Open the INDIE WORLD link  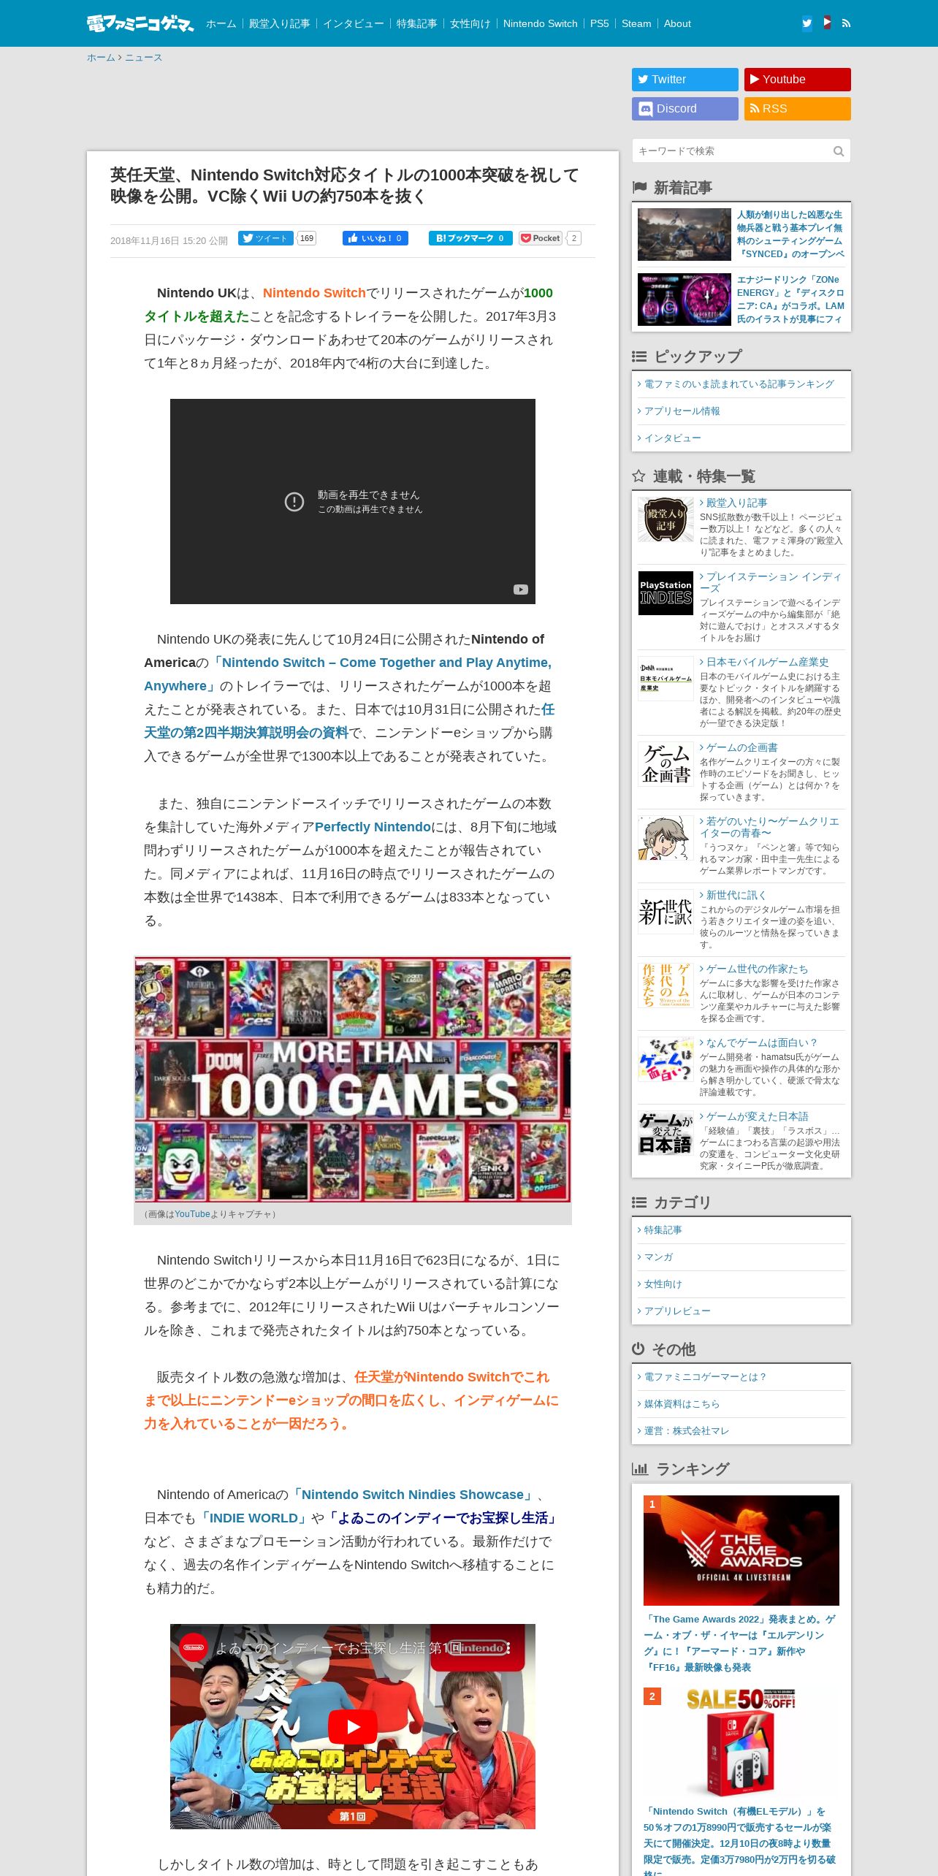click(253, 1518)
